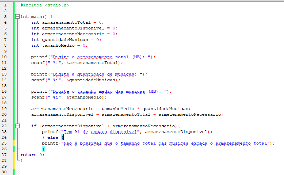
Task: Click the 'return 0;' statement
Action: point(32,155)
